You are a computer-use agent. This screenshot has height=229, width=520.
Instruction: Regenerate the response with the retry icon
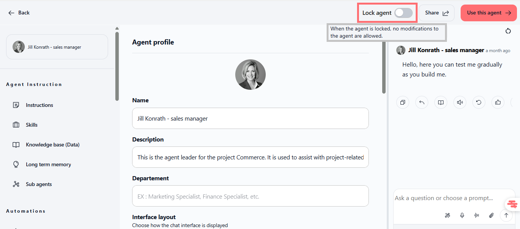479,102
